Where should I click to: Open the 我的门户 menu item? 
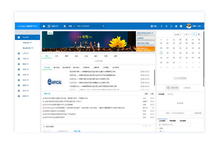point(55,26)
